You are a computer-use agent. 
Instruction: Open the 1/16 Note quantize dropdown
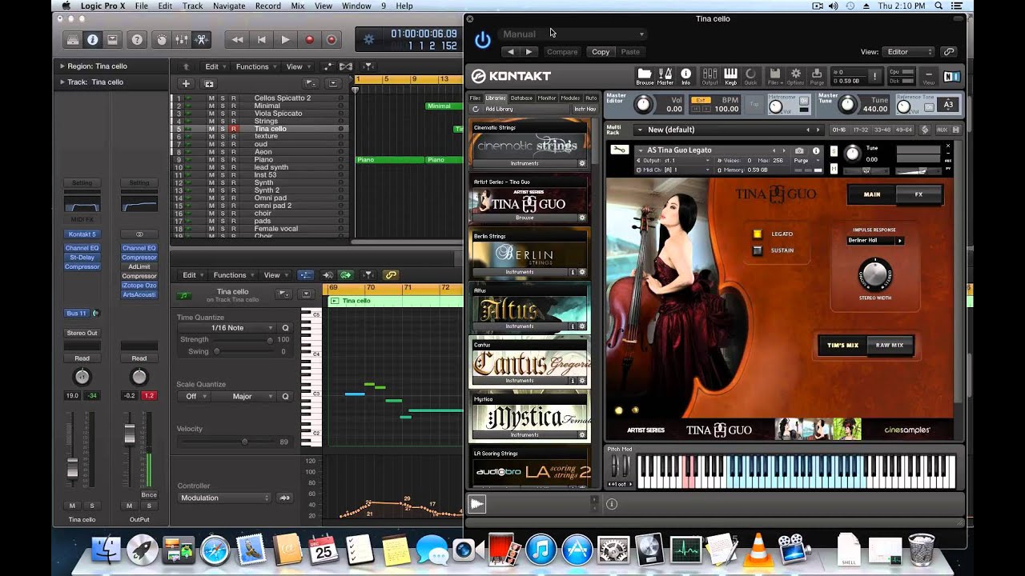pyautogui.click(x=227, y=328)
